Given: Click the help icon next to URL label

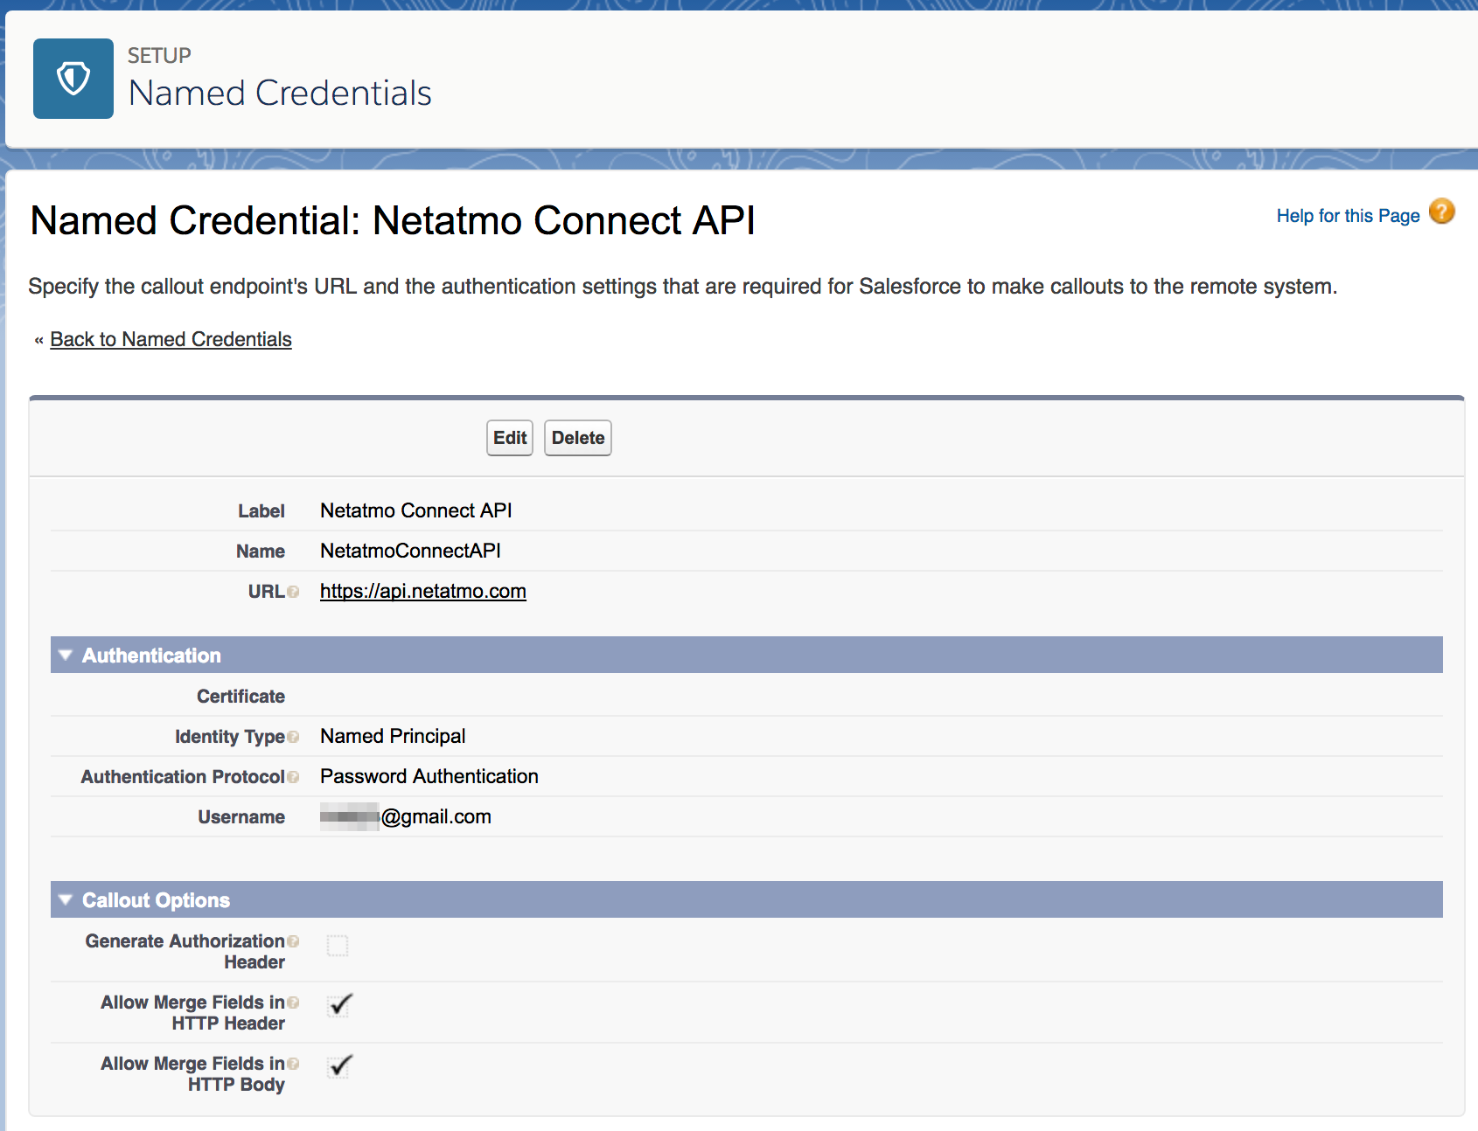Looking at the screenshot, I should (x=294, y=592).
